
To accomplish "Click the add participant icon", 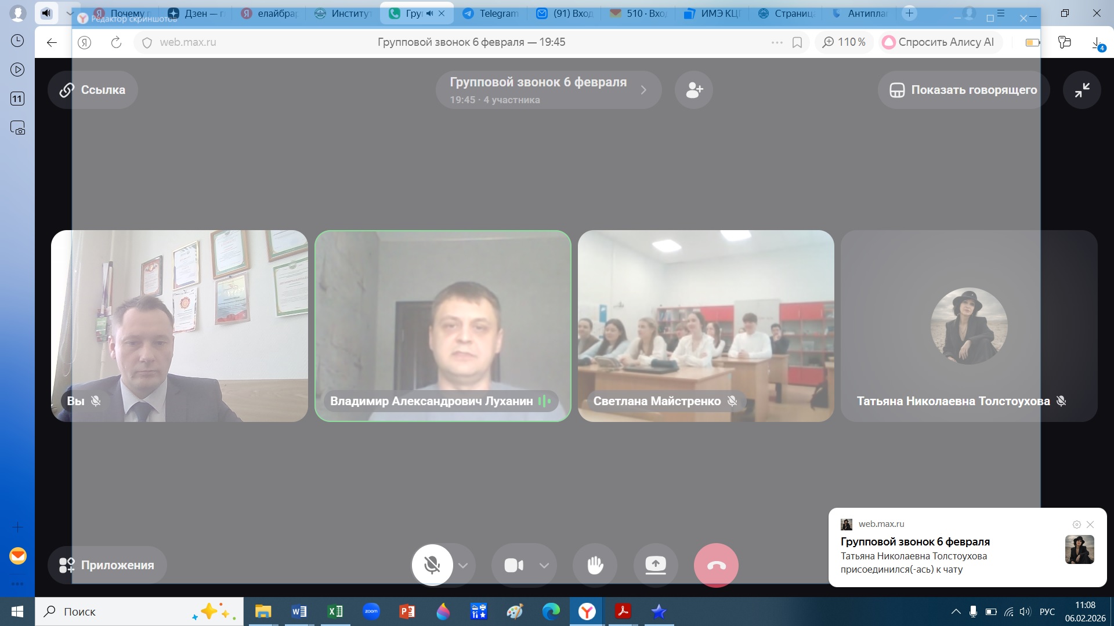I will tap(694, 90).
